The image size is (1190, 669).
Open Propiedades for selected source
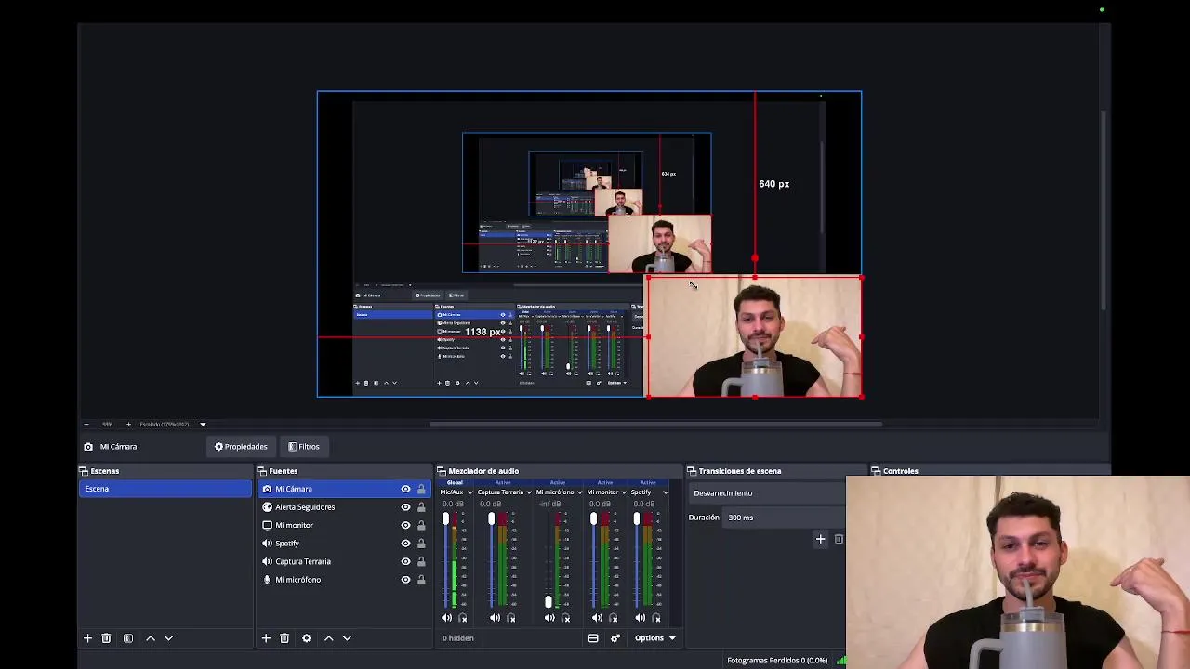241,447
